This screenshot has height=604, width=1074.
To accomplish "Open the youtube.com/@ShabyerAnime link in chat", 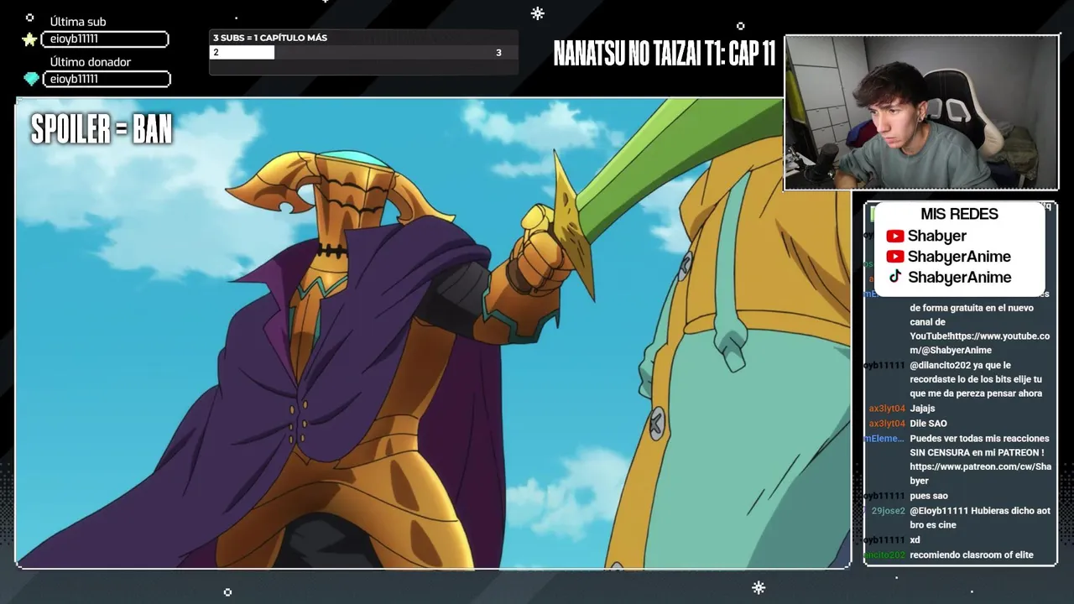I will (x=980, y=343).
